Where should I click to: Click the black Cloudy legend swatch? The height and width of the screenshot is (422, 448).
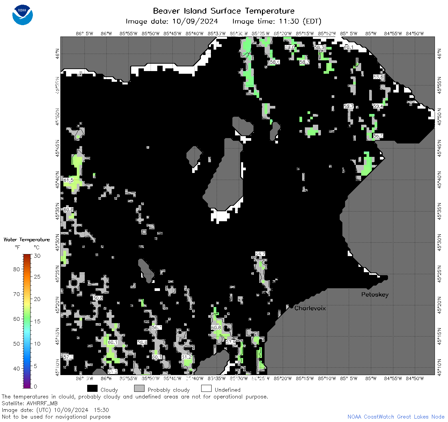92,388
